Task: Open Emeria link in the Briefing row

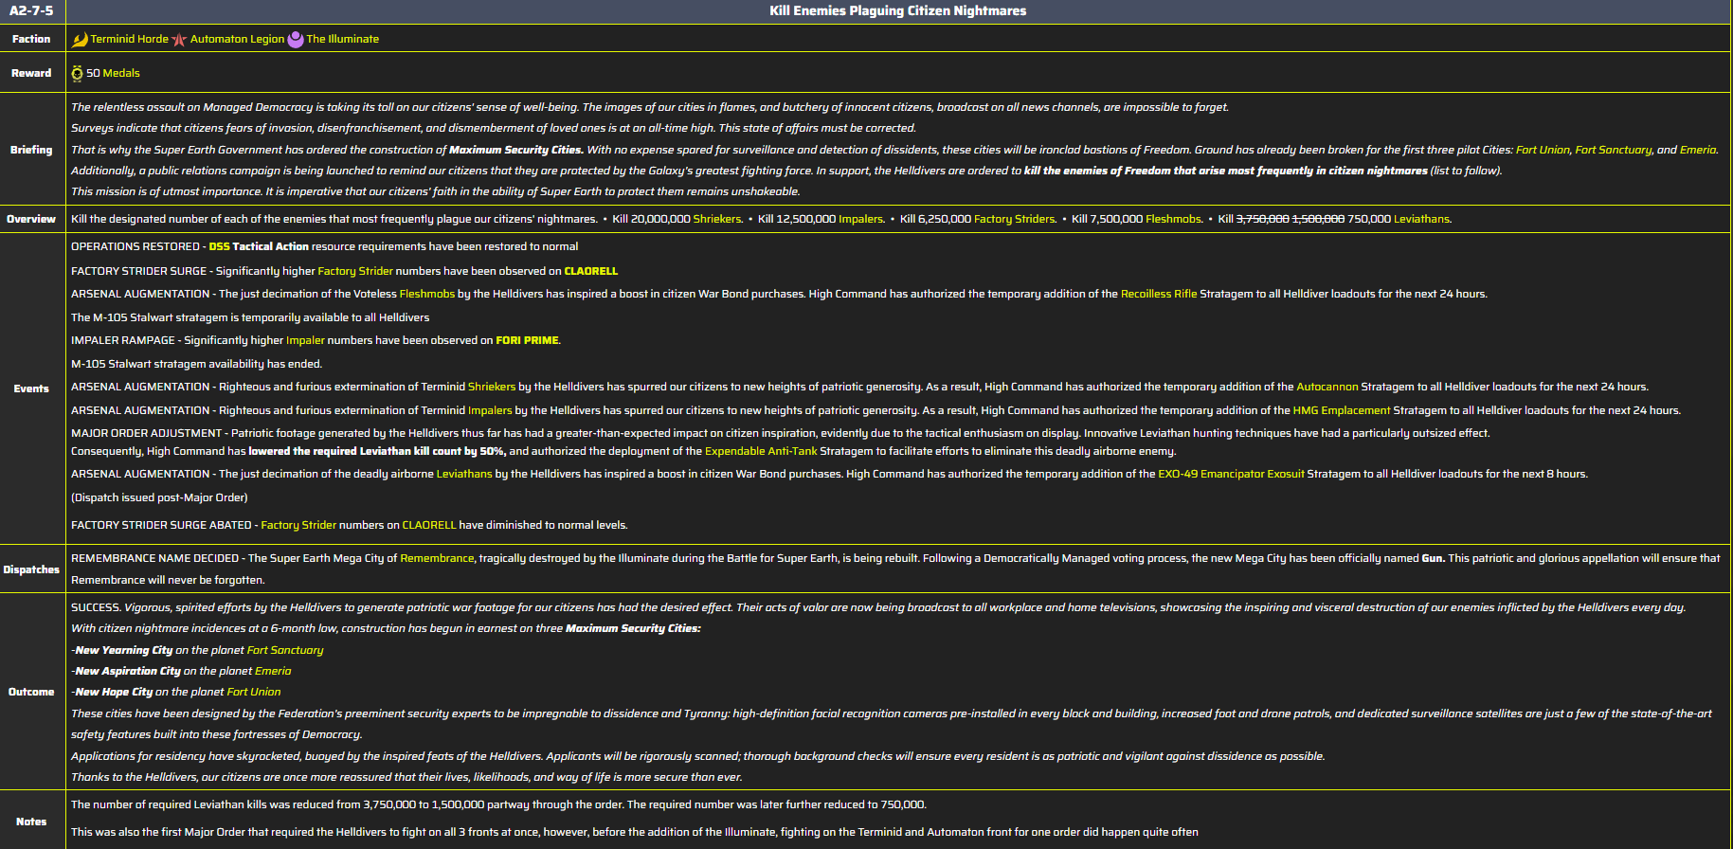Action: pos(1698,150)
